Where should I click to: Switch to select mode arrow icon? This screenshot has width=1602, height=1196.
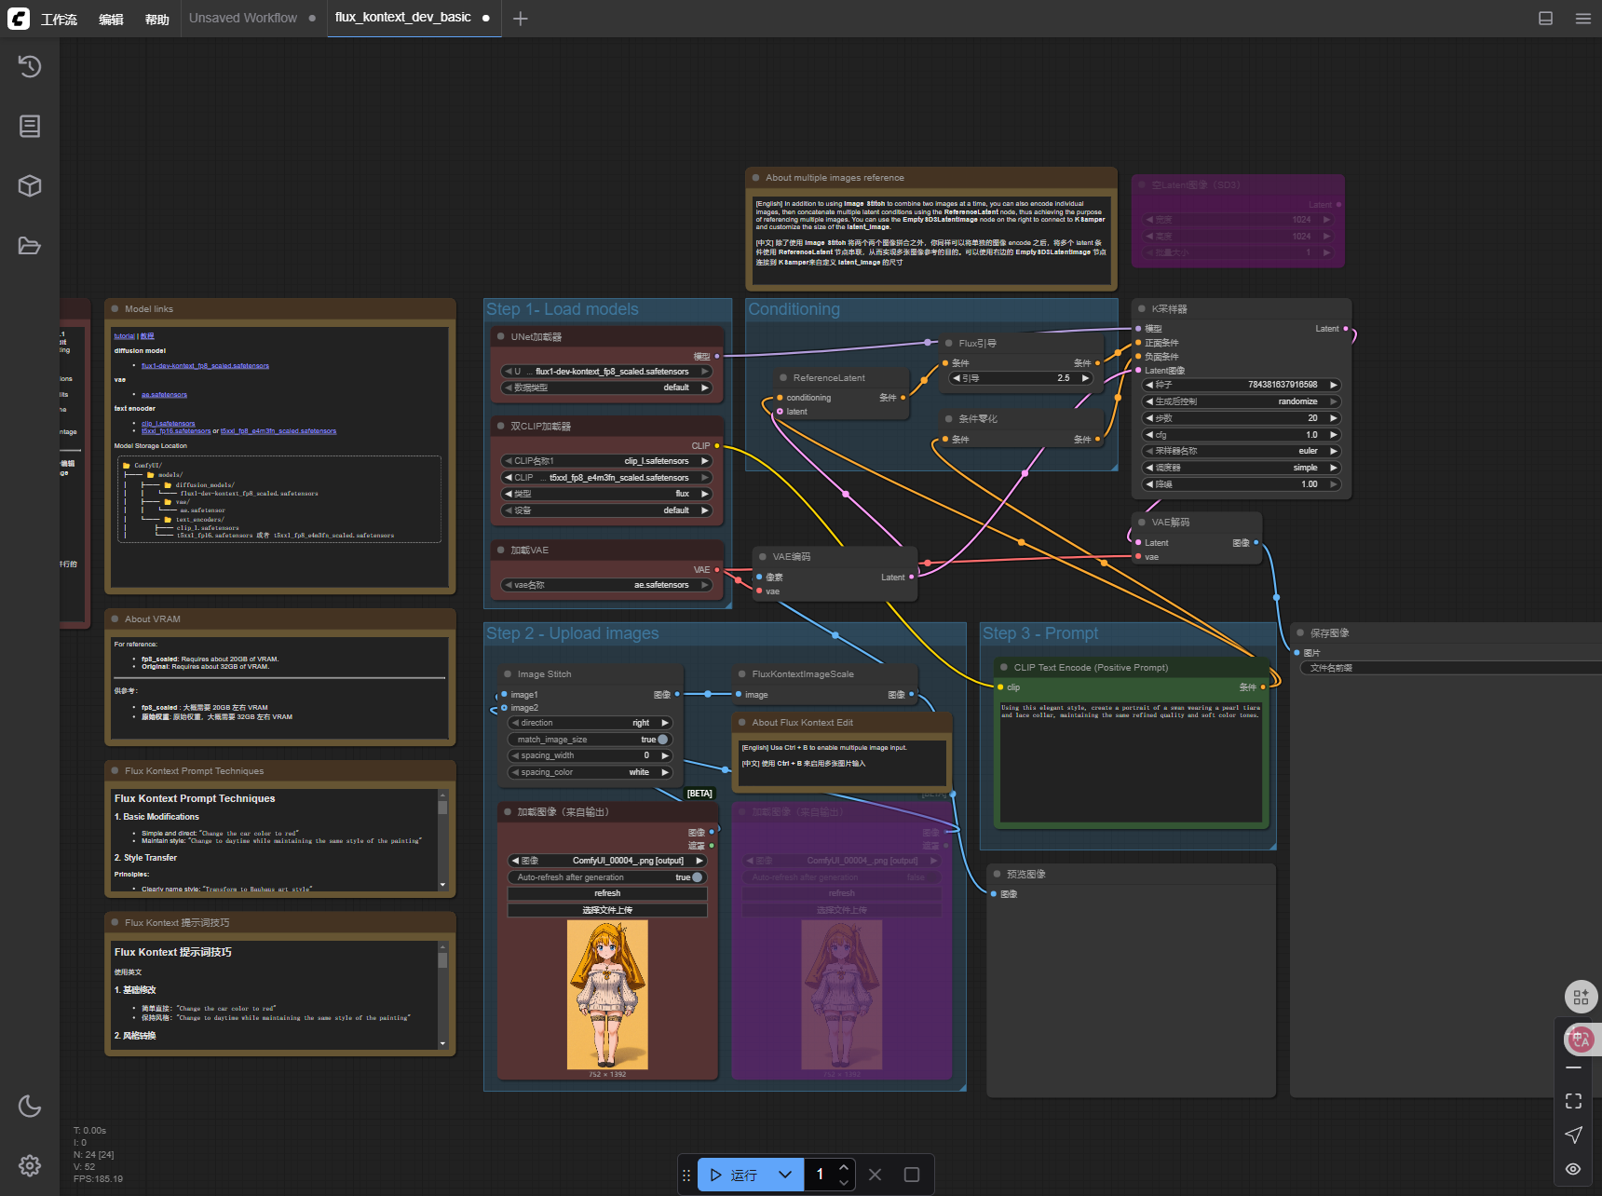click(1573, 1135)
